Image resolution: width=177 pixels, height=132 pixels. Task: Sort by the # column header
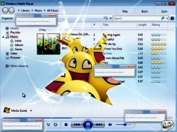(x=94, y=24)
